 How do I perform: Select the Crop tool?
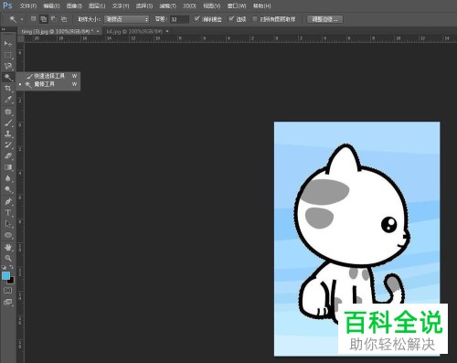[x=8, y=89]
